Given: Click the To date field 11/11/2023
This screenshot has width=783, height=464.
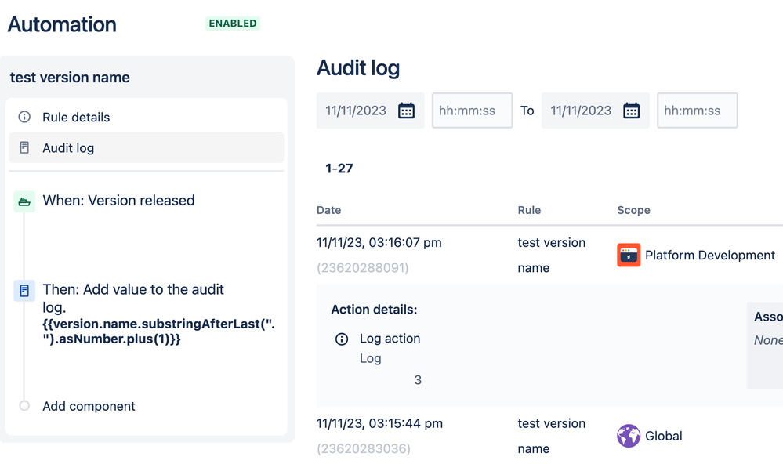Looking at the screenshot, I should (595, 111).
